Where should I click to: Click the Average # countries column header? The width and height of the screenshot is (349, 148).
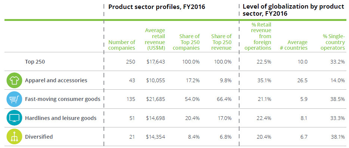coord(294,45)
